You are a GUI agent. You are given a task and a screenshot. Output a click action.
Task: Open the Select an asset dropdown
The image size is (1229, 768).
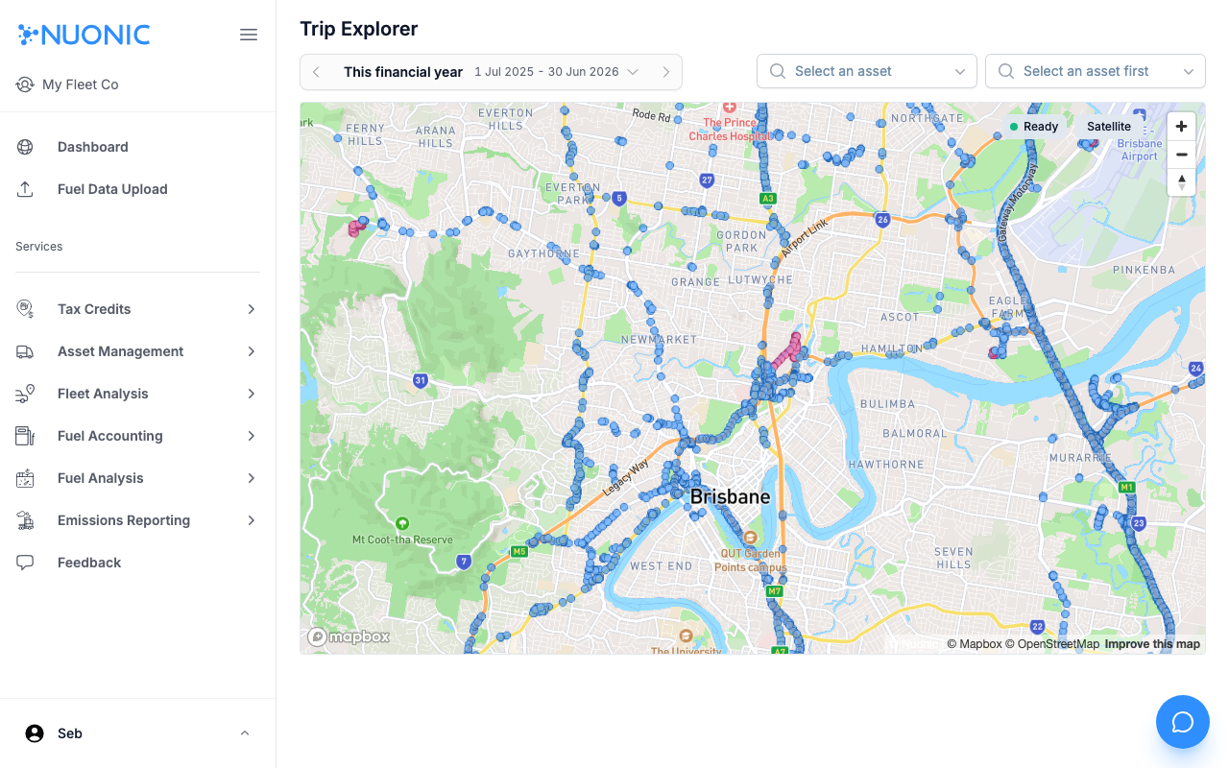(867, 71)
